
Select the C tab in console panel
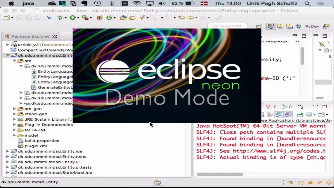[x=287, y=107]
